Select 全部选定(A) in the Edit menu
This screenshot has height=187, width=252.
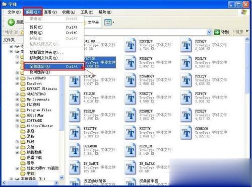(x=54, y=66)
